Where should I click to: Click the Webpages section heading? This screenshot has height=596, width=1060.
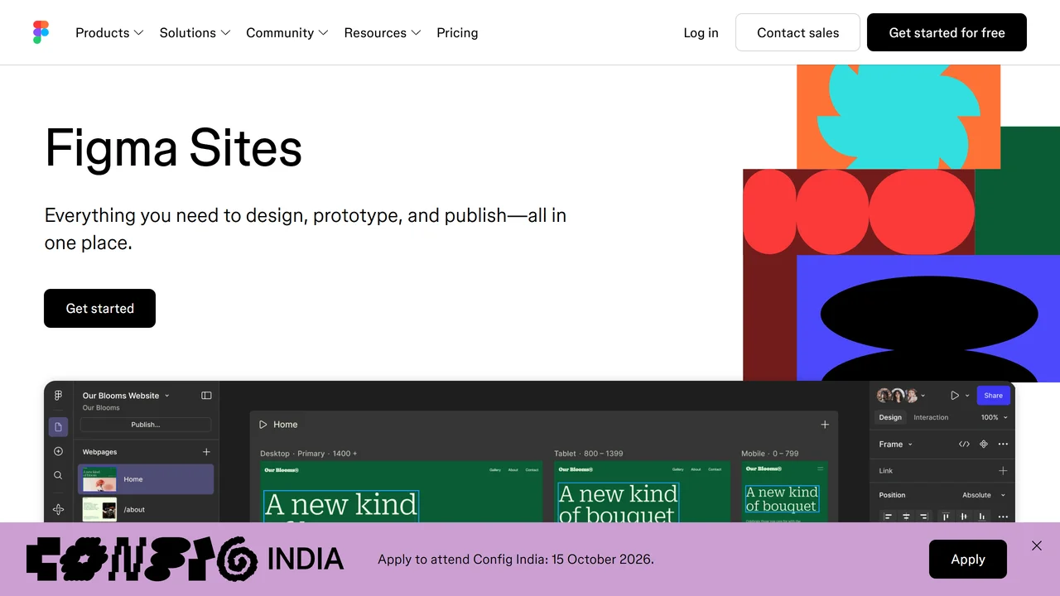[x=99, y=452]
